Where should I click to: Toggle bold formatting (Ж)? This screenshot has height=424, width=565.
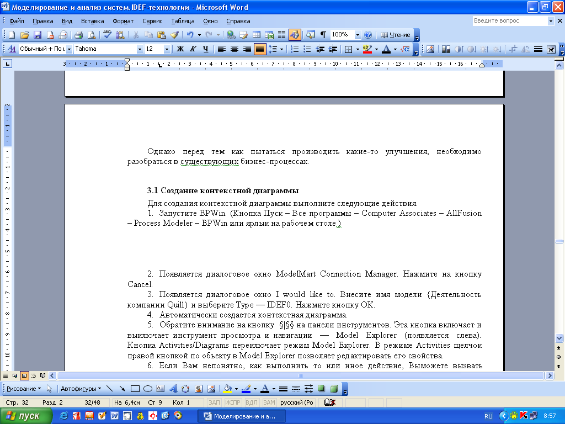point(180,49)
